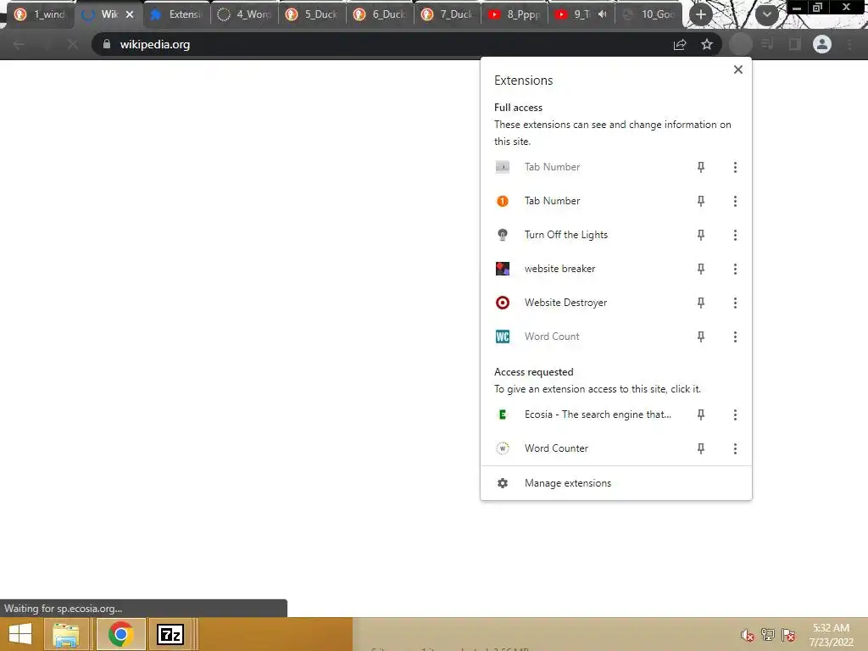Screen dimensions: 868x651
Task: Stop loading the page
Action: tap(73, 44)
